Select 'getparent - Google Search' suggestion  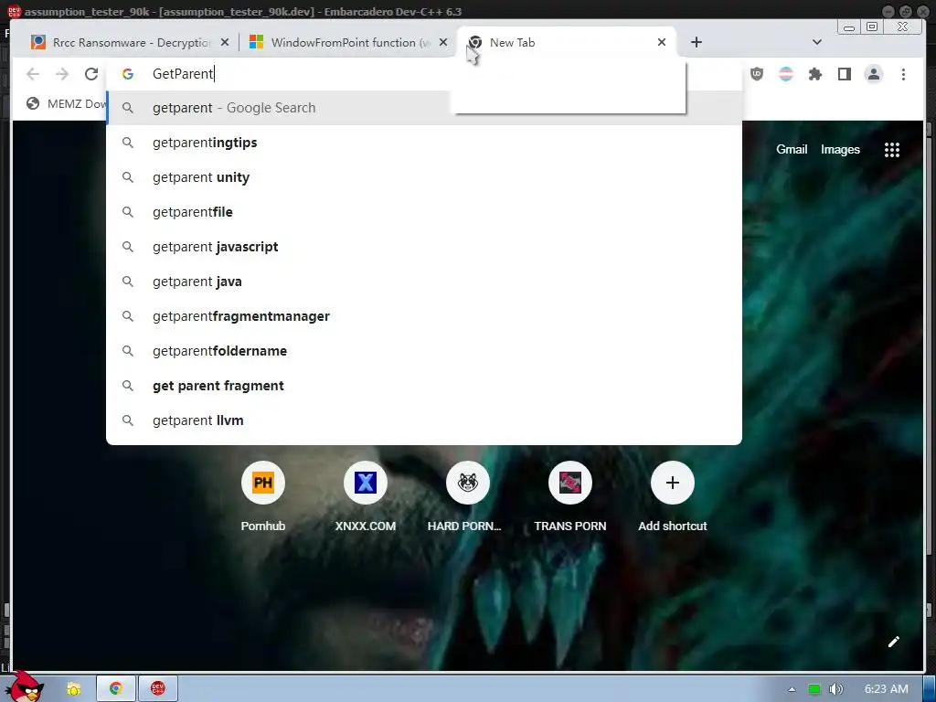[424, 108]
